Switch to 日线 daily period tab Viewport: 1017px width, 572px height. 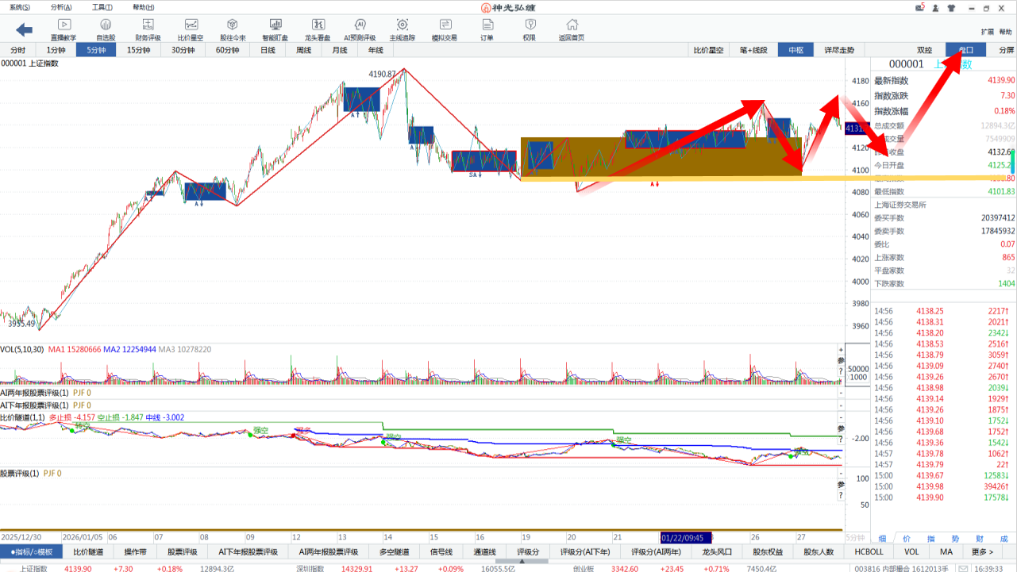tap(268, 50)
